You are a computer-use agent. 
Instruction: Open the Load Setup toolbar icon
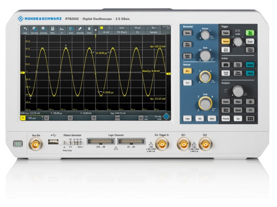click(43, 30)
